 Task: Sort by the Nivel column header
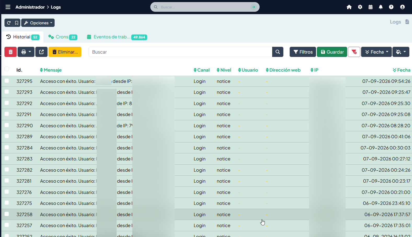pos(224,70)
